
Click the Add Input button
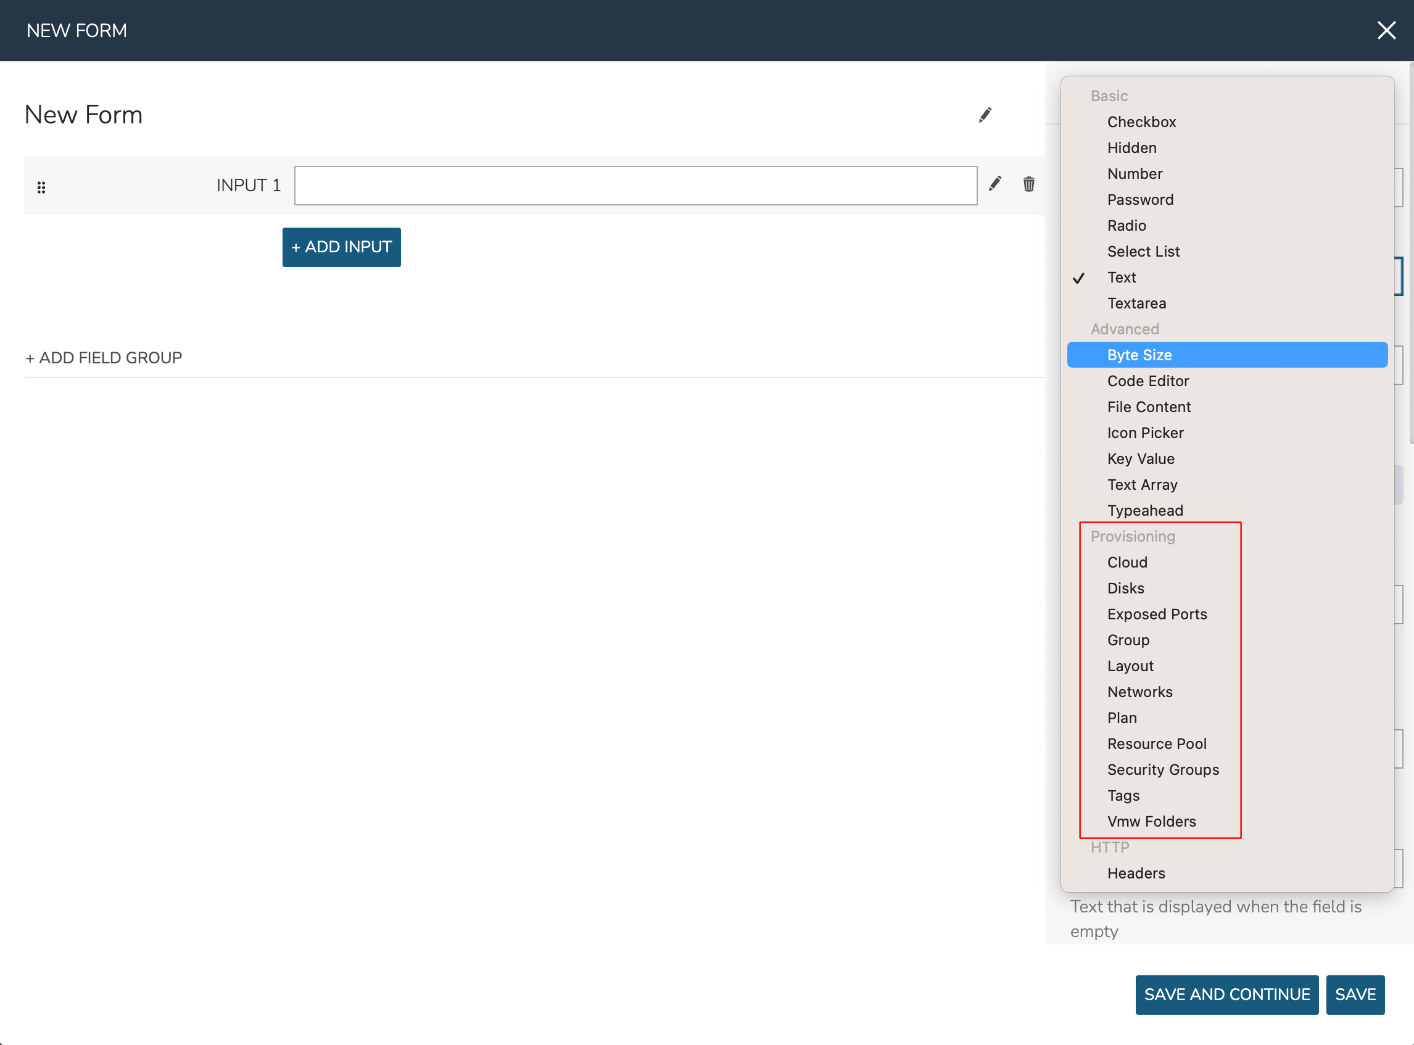coord(342,246)
